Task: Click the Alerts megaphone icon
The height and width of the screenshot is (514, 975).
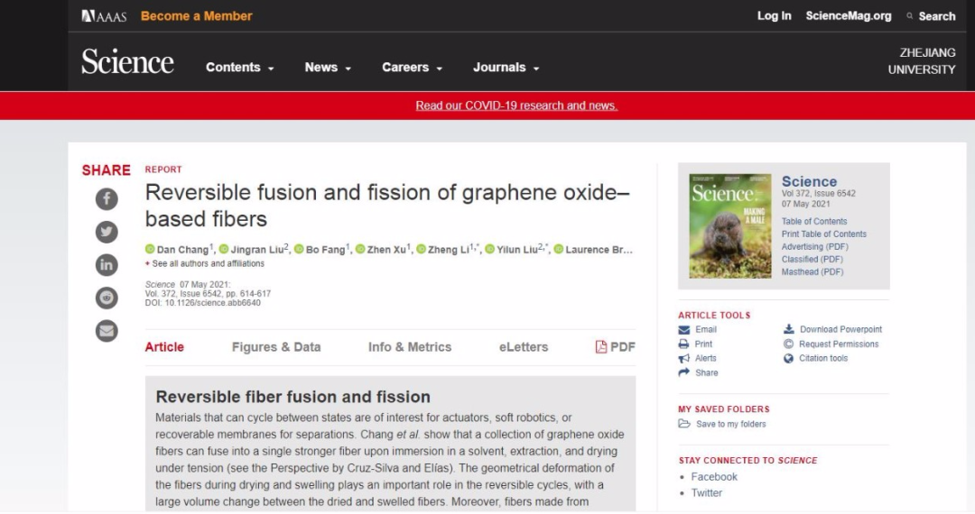Action: (684, 358)
